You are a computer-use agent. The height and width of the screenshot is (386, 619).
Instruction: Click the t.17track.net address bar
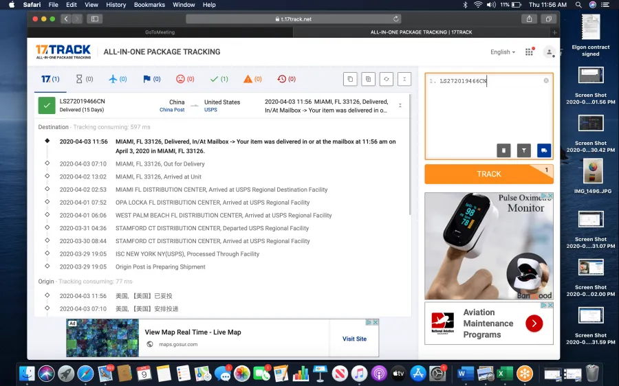tap(294, 19)
